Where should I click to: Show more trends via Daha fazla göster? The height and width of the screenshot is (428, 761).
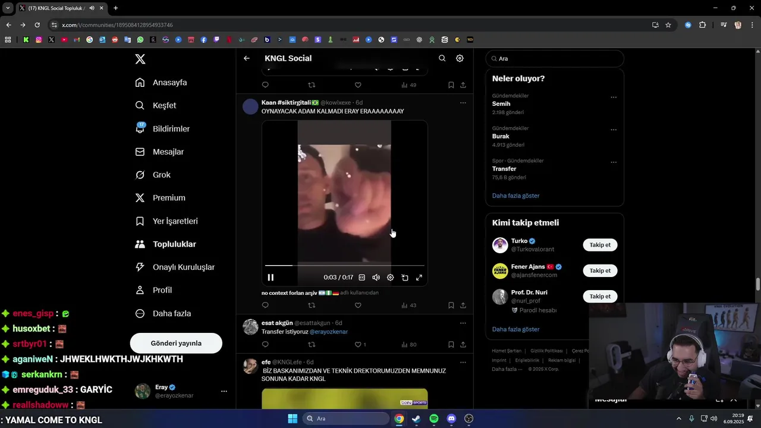516,196
